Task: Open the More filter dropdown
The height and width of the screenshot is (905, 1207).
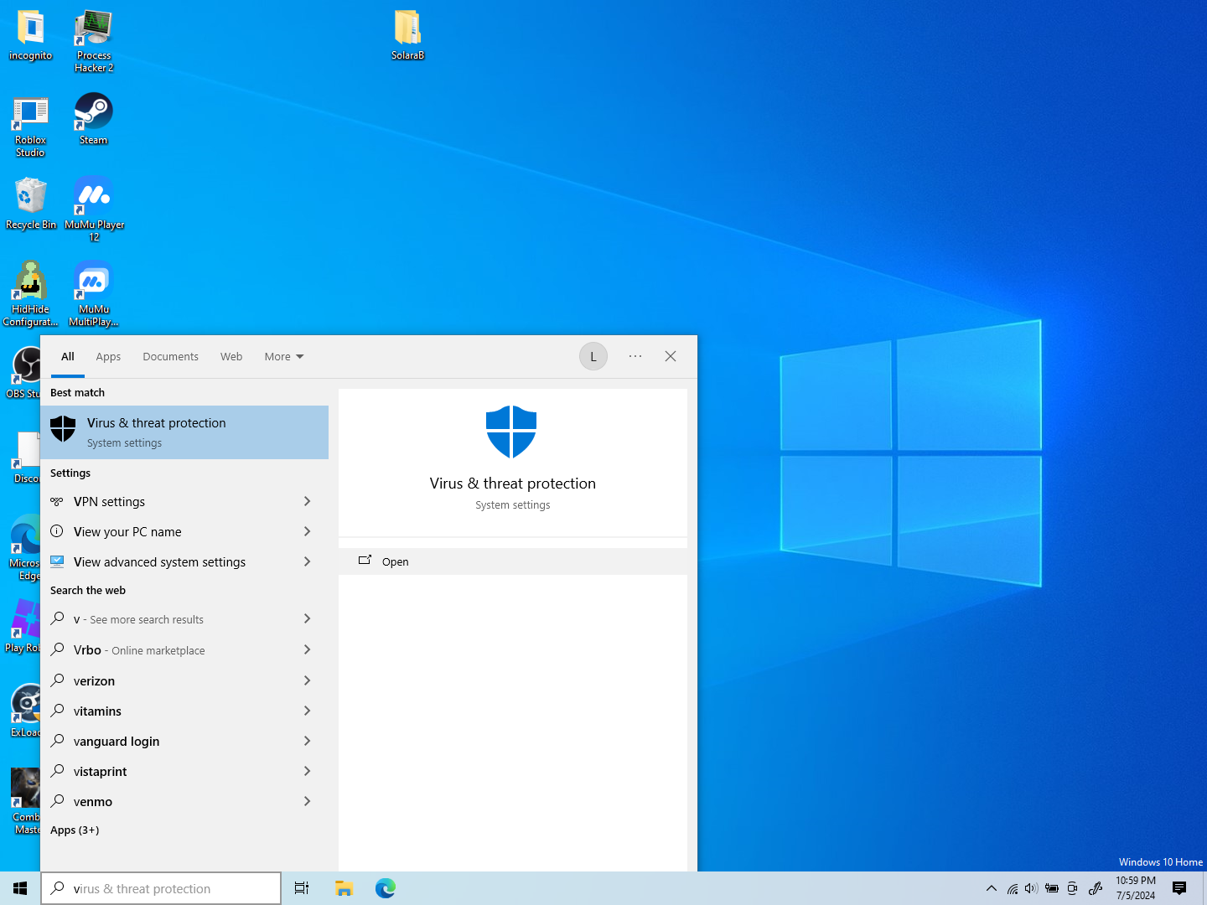Action: point(284,356)
